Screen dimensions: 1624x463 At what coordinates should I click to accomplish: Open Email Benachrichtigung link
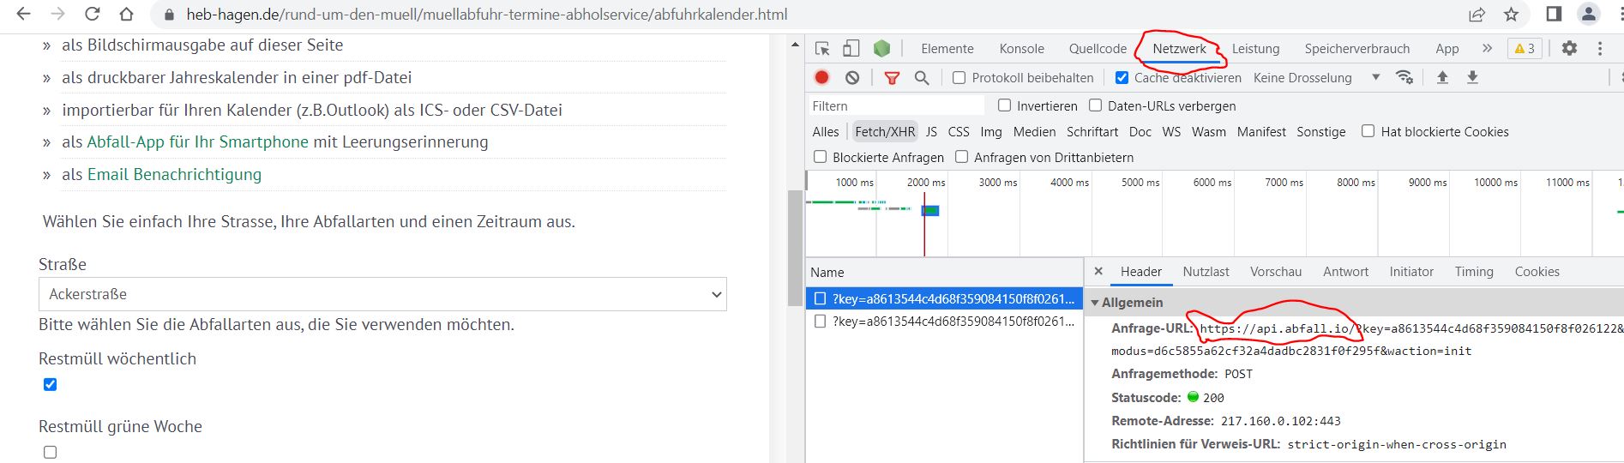click(174, 174)
